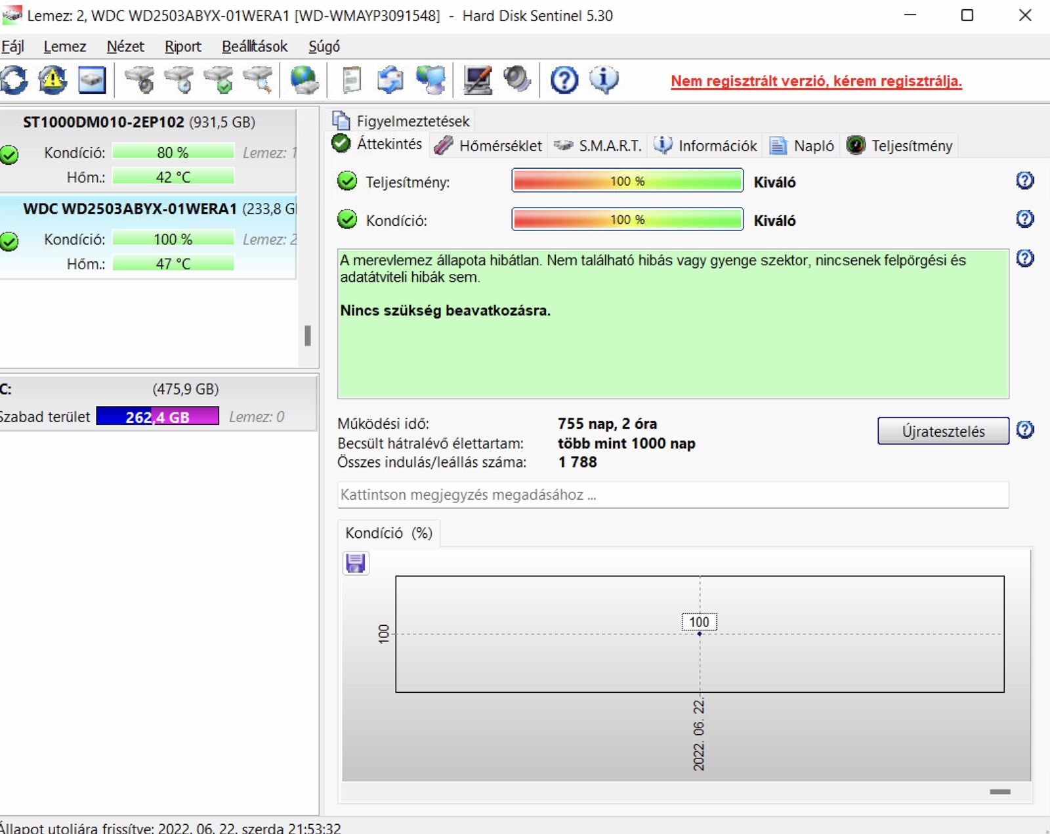Click the '755 nap, 2 óra' value
The image size is (1050, 834).
(607, 424)
